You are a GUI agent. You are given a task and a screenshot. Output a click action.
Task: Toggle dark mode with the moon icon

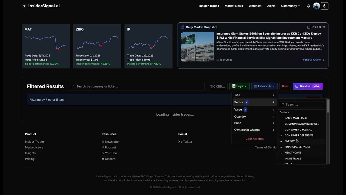324,6
